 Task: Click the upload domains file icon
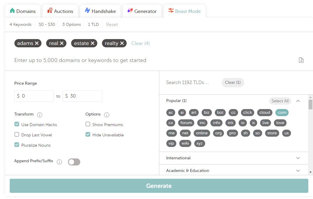click(301, 60)
